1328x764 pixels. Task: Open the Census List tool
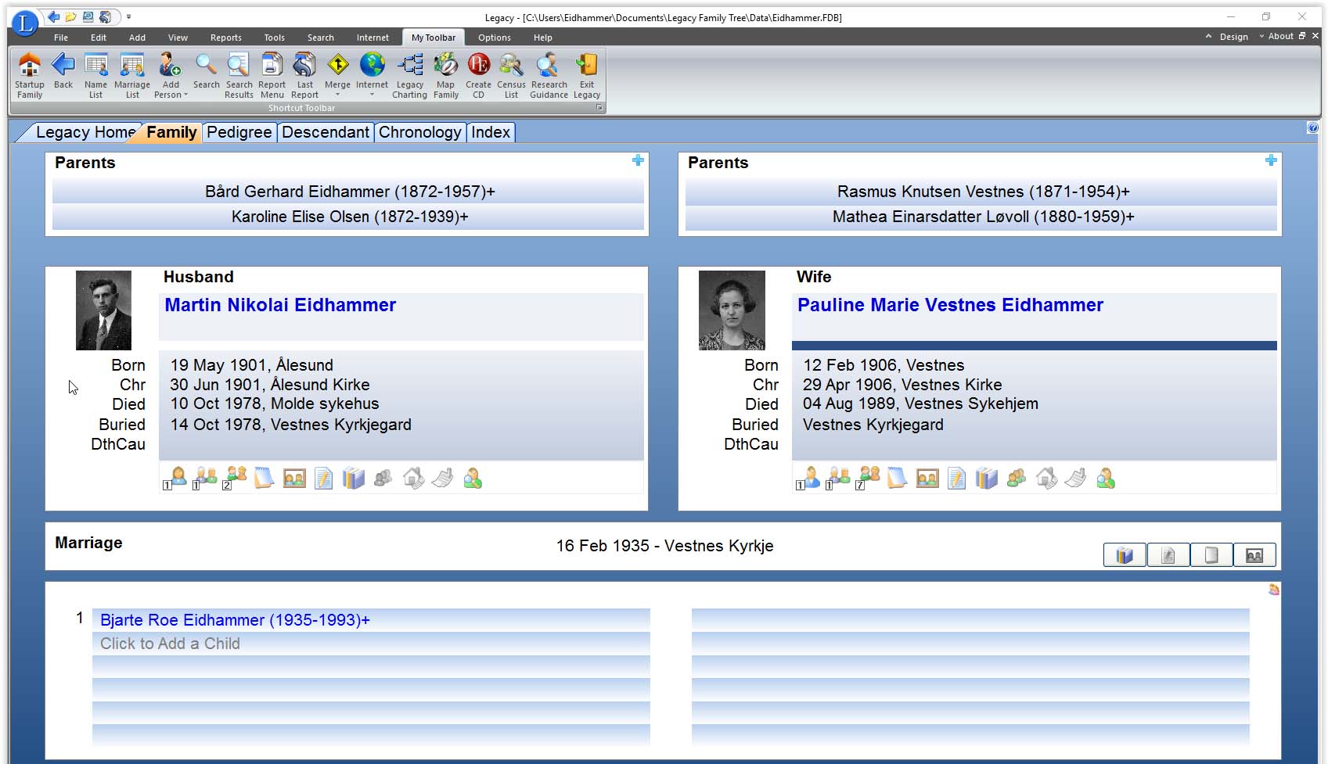pos(511,75)
